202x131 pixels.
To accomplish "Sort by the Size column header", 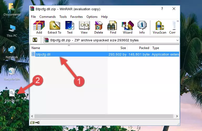I will click(117, 48).
